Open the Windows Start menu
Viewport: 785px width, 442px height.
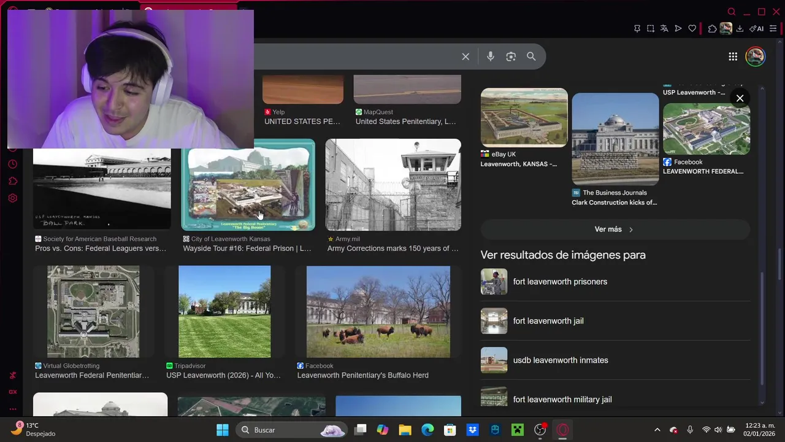pos(223,430)
